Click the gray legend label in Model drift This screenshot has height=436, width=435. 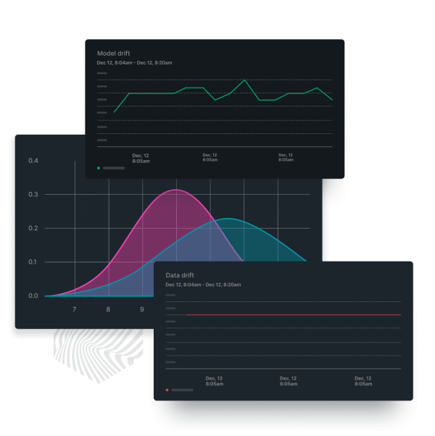click(114, 168)
